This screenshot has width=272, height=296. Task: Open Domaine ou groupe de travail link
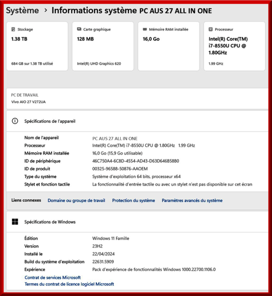coord(76,200)
